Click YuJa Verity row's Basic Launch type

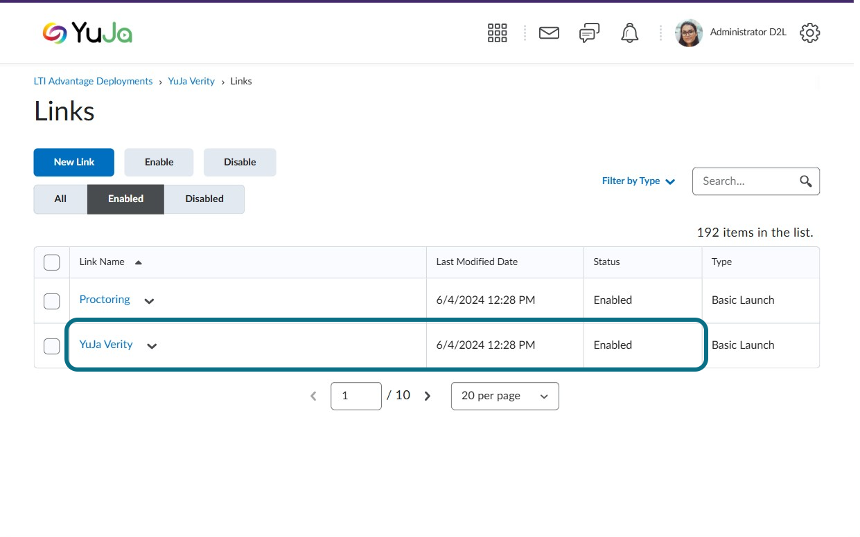tap(743, 345)
